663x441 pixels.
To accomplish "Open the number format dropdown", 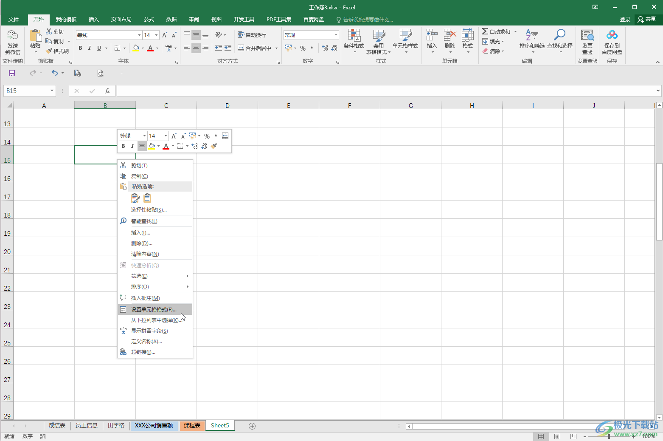I will tap(336, 35).
